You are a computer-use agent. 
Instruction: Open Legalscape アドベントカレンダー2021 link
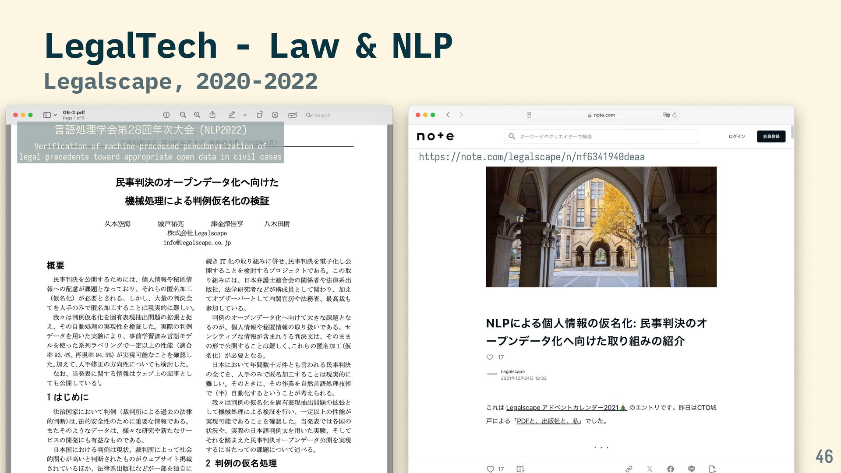(566, 407)
